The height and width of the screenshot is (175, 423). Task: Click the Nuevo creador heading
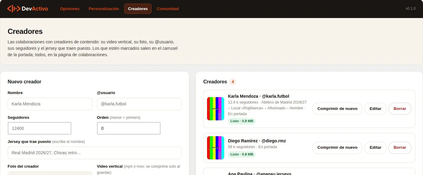coord(24,82)
